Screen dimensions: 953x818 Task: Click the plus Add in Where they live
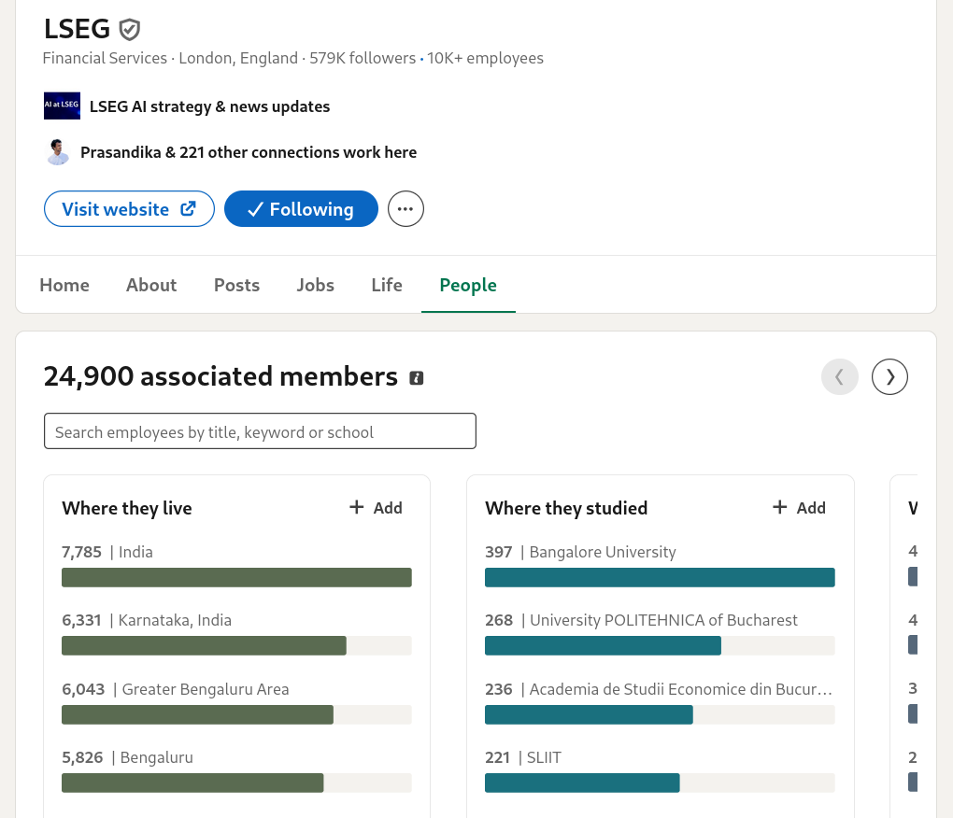point(376,508)
